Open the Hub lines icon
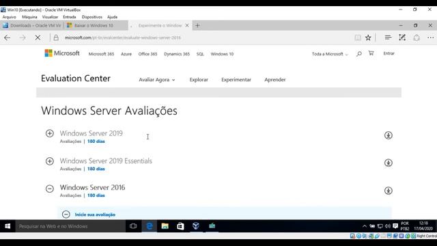 point(388,38)
